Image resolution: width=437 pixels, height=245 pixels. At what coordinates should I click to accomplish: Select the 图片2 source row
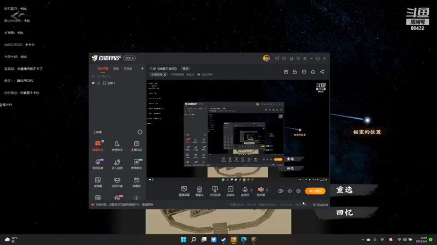pos(117,76)
